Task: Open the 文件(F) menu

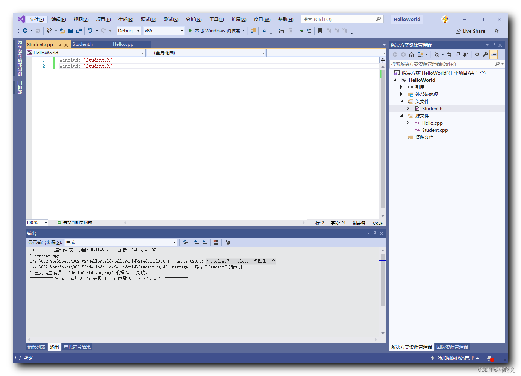Action: pos(37,20)
